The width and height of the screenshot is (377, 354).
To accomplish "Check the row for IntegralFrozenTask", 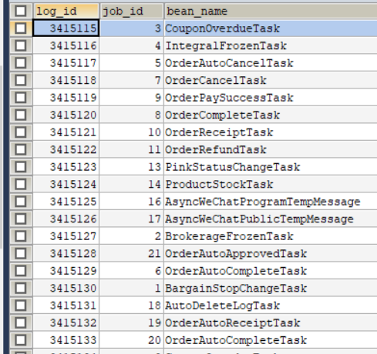I will tap(21, 45).
